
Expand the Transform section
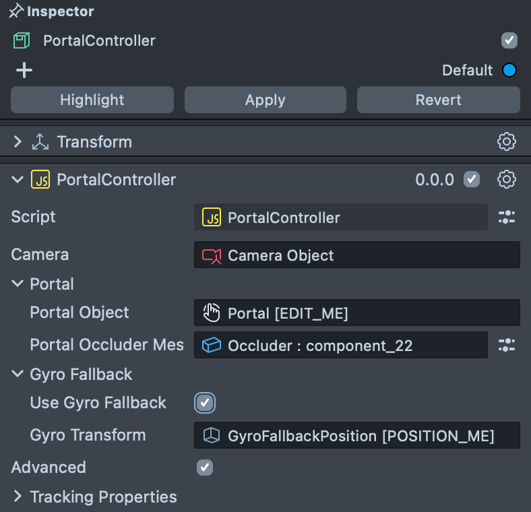click(18, 141)
